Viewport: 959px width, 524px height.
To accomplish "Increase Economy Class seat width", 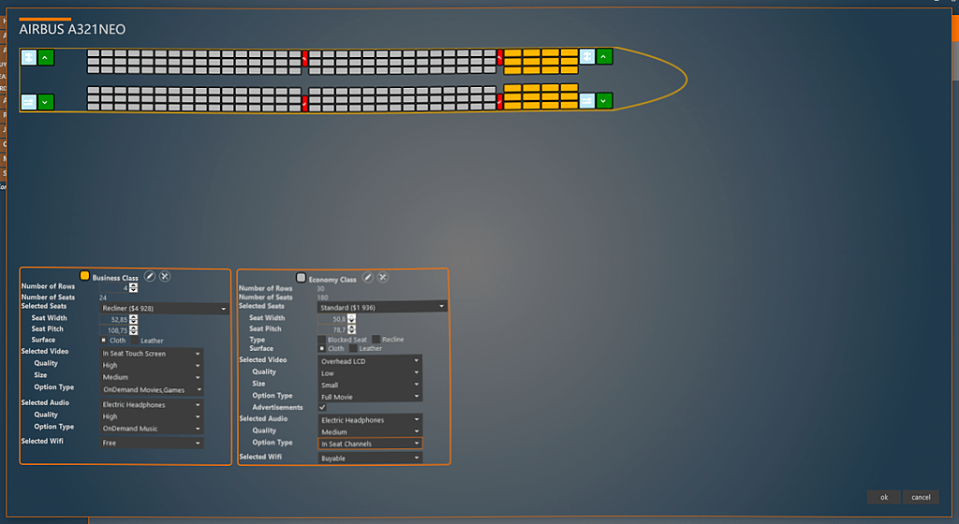I will (x=352, y=316).
